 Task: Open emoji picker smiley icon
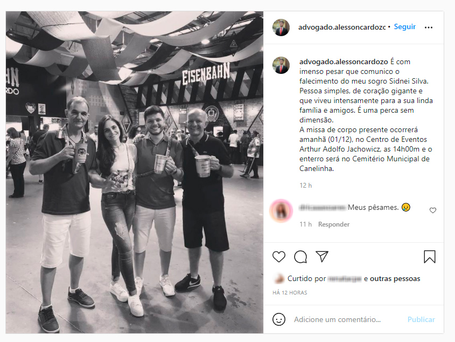click(x=279, y=319)
